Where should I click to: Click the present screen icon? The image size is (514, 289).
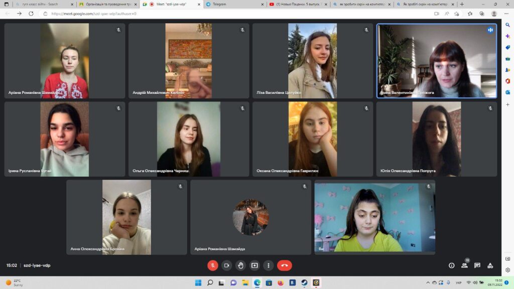coord(254,265)
